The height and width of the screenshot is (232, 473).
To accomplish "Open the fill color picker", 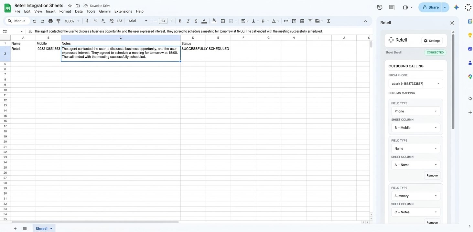I will (214, 21).
